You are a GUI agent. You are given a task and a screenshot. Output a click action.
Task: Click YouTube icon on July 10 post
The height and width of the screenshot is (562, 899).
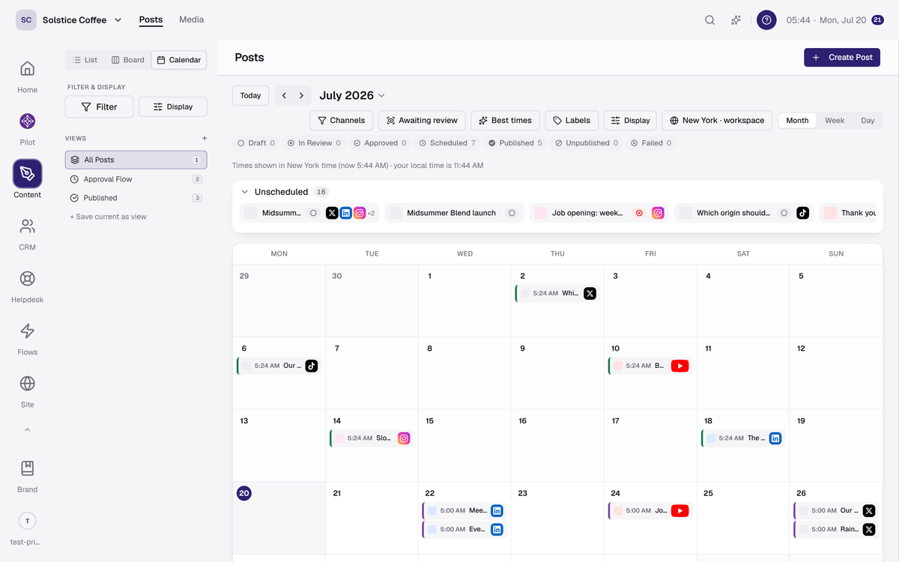[679, 366]
